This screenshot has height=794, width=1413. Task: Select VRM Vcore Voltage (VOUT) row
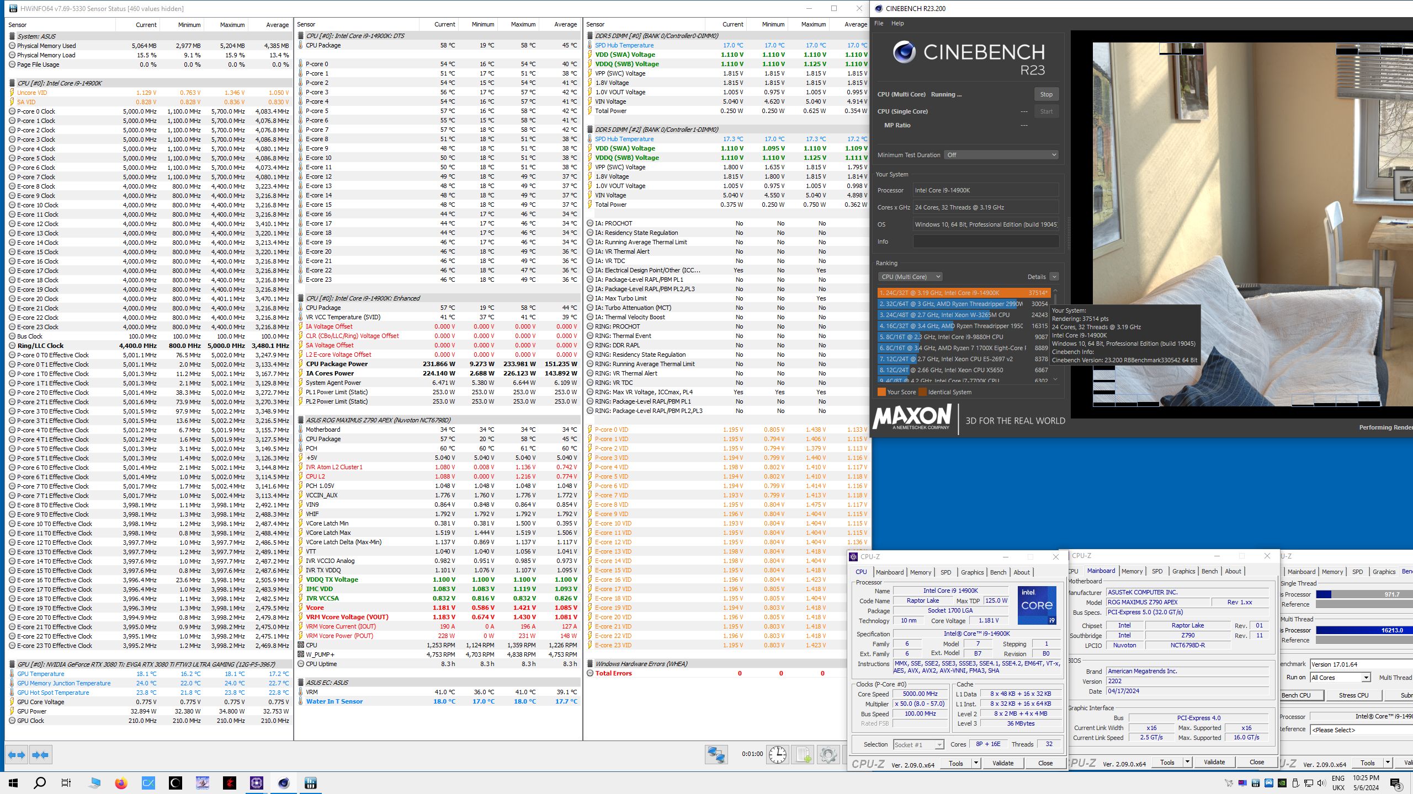click(439, 617)
